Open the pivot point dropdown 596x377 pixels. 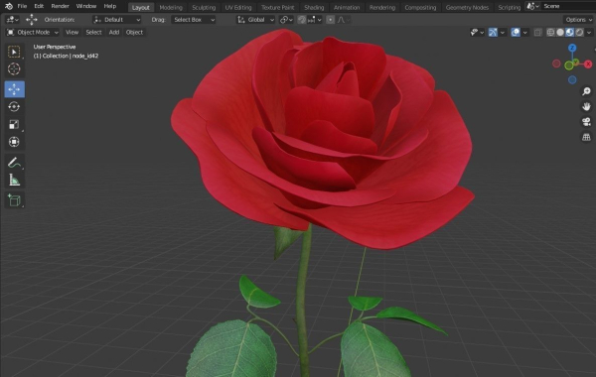286,20
